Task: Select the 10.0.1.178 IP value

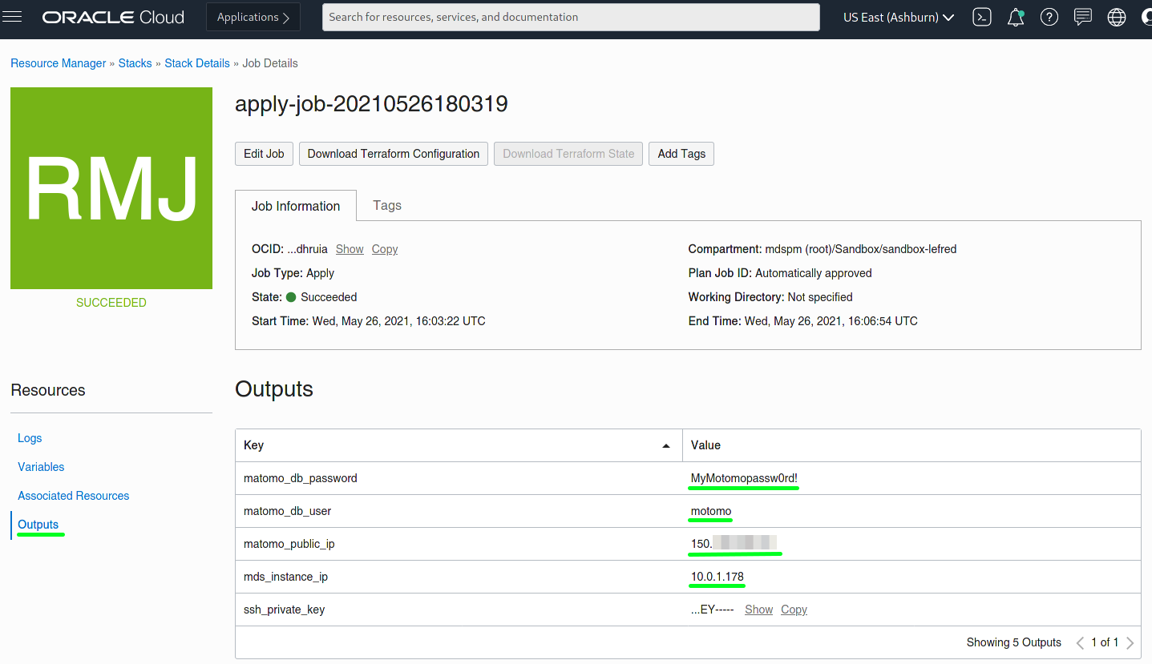Action: coord(717,577)
